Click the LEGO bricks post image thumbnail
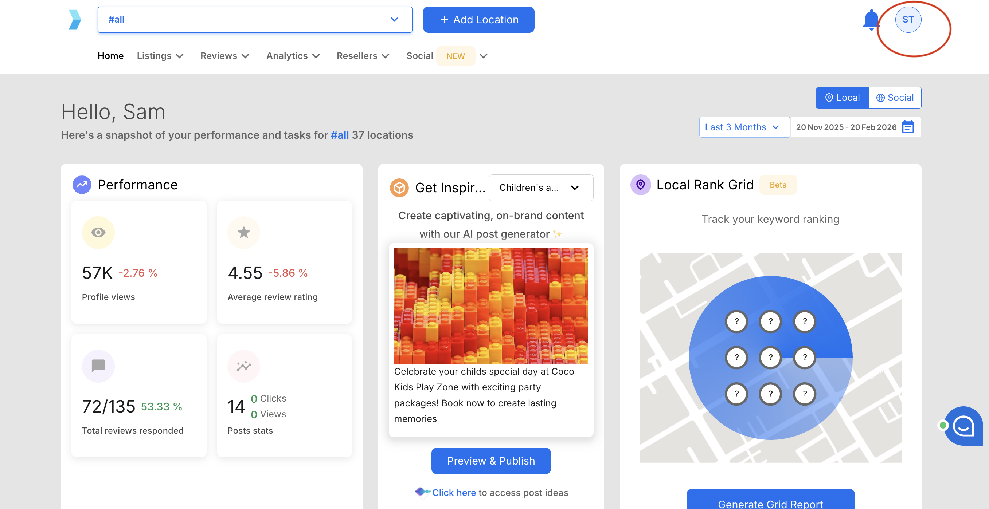Screen dimensions: 989x509 (x=490, y=306)
